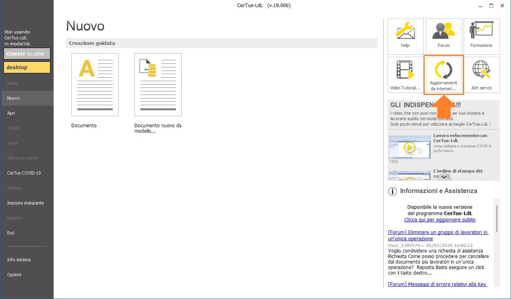
Task: Select Apri in the sidebar menu
Action: tap(11, 113)
